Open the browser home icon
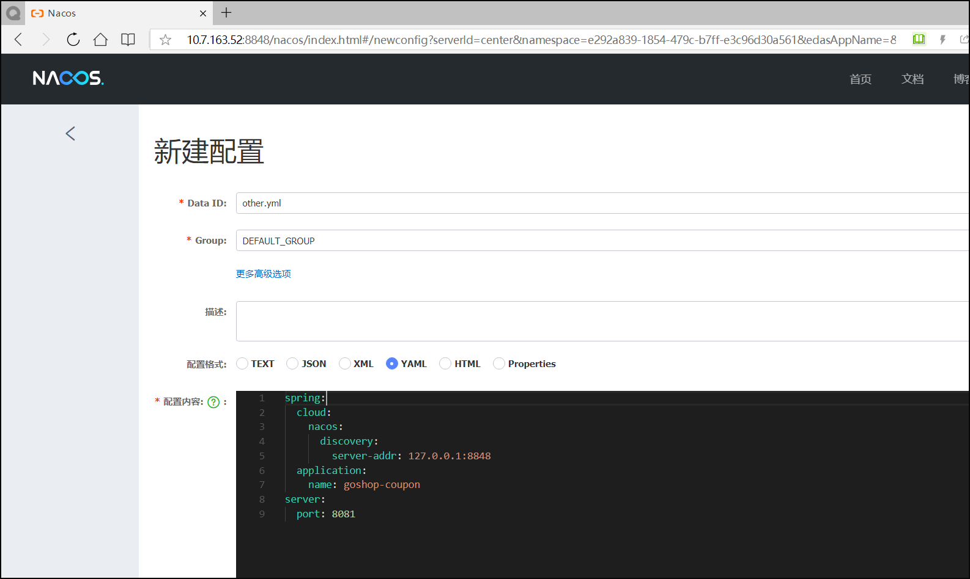This screenshot has height=579, width=970. coord(100,40)
